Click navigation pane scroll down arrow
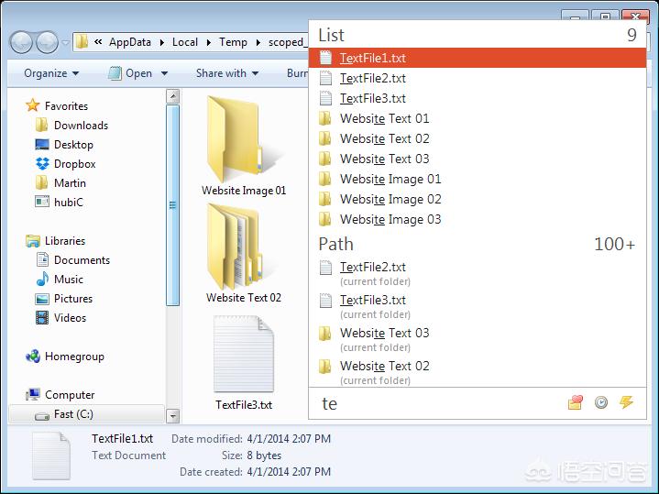Image resolution: width=659 pixels, height=494 pixels. coord(172,416)
